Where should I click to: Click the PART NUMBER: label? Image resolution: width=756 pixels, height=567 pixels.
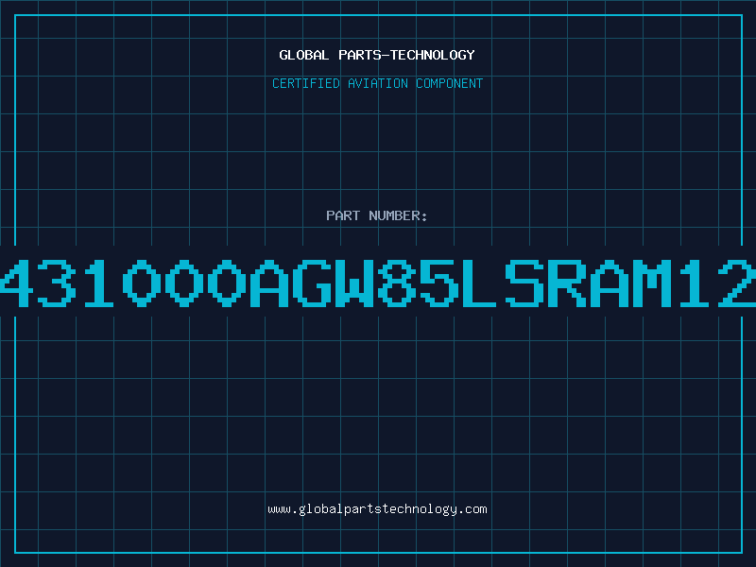tap(377, 215)
